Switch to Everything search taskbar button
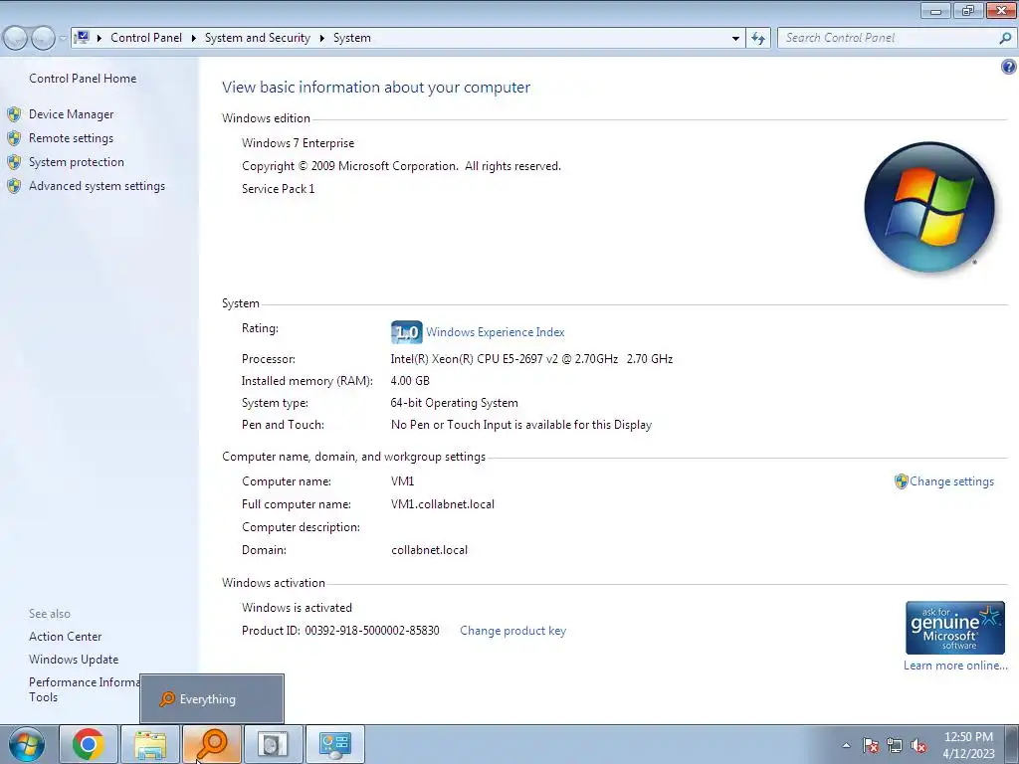Viewport: 1019px width, 764px height. pyautogui.click(x=212, y=744)
